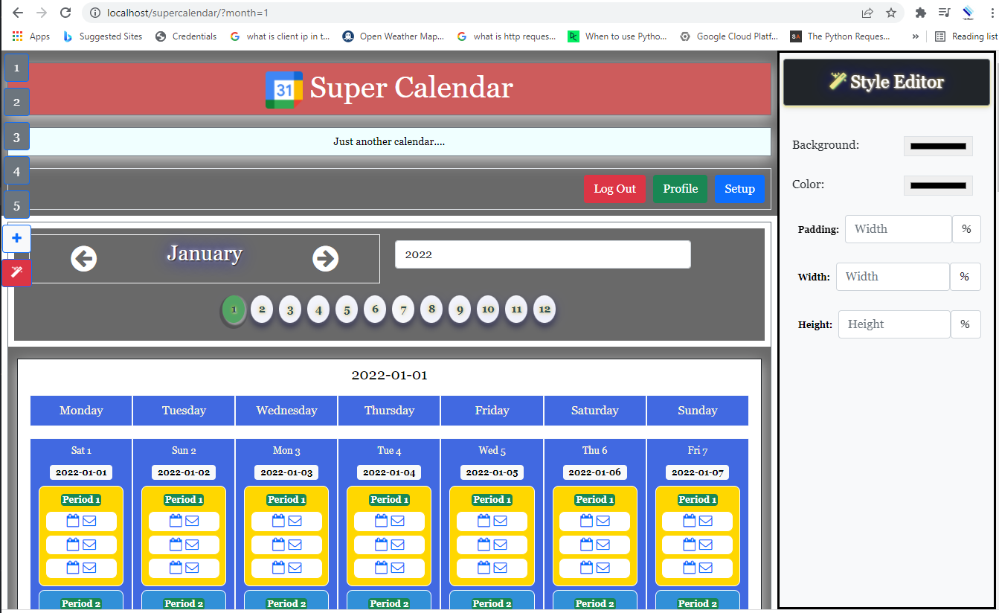Select sidebar section button 5
999x613 pixels.
click(17, 205)
